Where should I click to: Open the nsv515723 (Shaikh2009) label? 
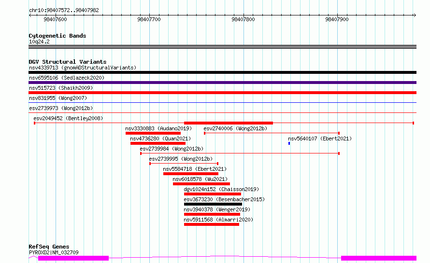click(61, 88)
